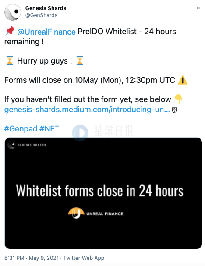This screenshot has height=266, width=205.
Task: Open the three-dot more options menu
Action: [199, 8]
